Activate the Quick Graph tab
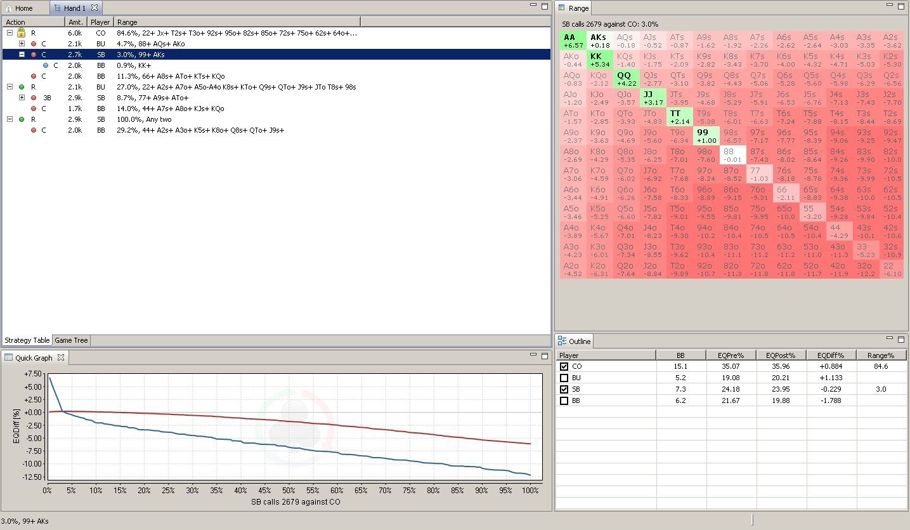The image size is (910, 530). 34,358
